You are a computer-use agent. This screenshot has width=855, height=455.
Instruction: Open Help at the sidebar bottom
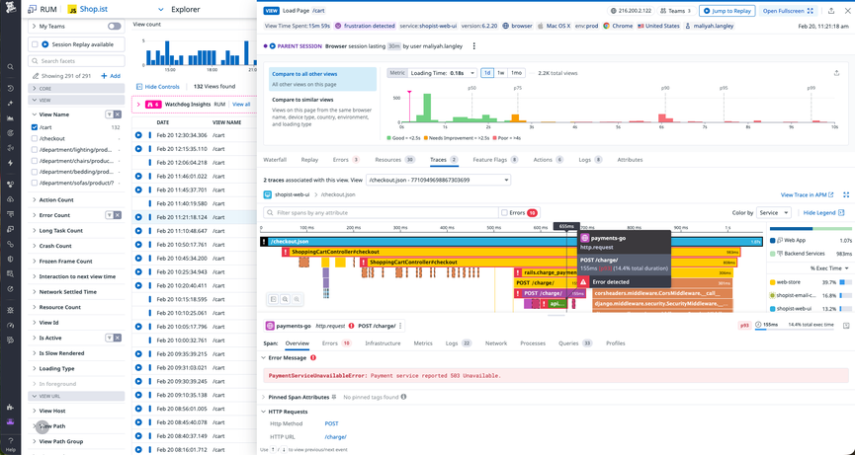tap(10, 443)
